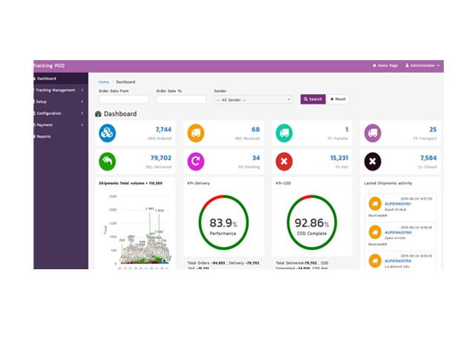The height and width of the screenshot is (356, 475).
Task: Expand Tracking Management in the sidebar
Action: click(59, 90)
